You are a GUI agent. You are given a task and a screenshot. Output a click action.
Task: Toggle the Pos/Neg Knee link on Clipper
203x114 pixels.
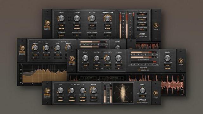tap(102, 58)
